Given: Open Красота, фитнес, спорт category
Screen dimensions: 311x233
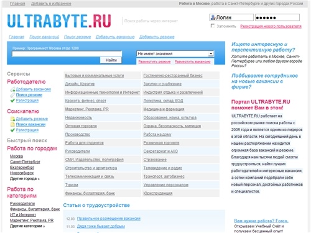Looking at the screenshot, I should click(x=85, y=101).
